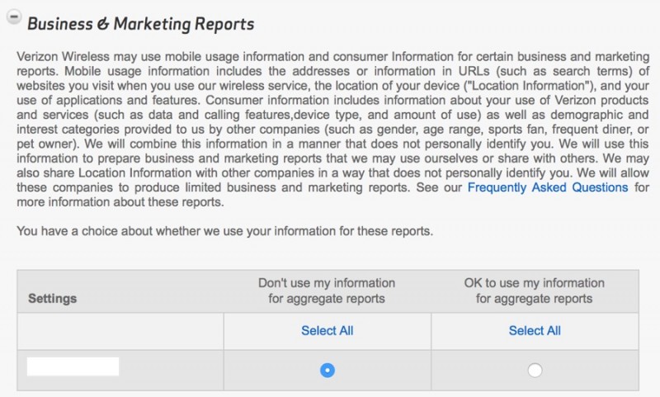Click the redacted account name box

point(73,367)
